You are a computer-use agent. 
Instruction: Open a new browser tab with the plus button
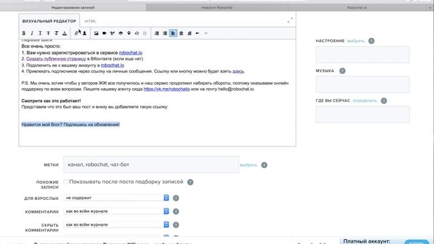coord(430,7)
